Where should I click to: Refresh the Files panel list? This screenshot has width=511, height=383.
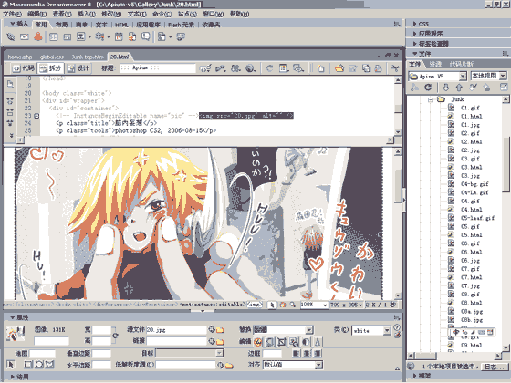coord(428,88)
